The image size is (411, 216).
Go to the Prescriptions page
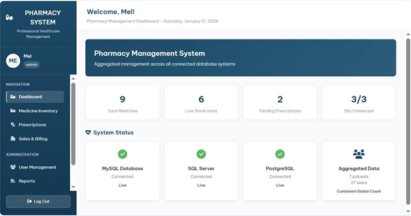click(x=35, y=125)
